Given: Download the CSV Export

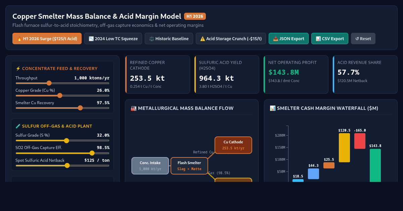Looking at the screenshot, I should pos(330,39).
